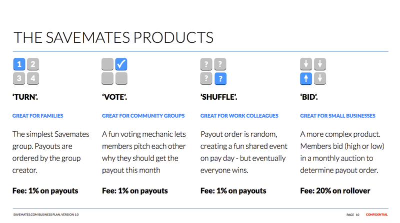Viewport: 400px width, 223px height.
Task: Click the blue number 1 tile
Action: coord(19,64)
